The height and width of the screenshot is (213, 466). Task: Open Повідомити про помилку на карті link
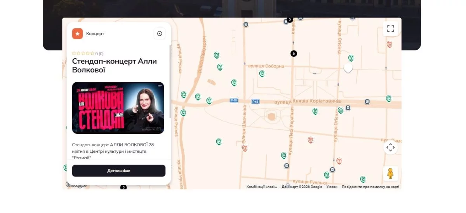[x=370, y=187]
